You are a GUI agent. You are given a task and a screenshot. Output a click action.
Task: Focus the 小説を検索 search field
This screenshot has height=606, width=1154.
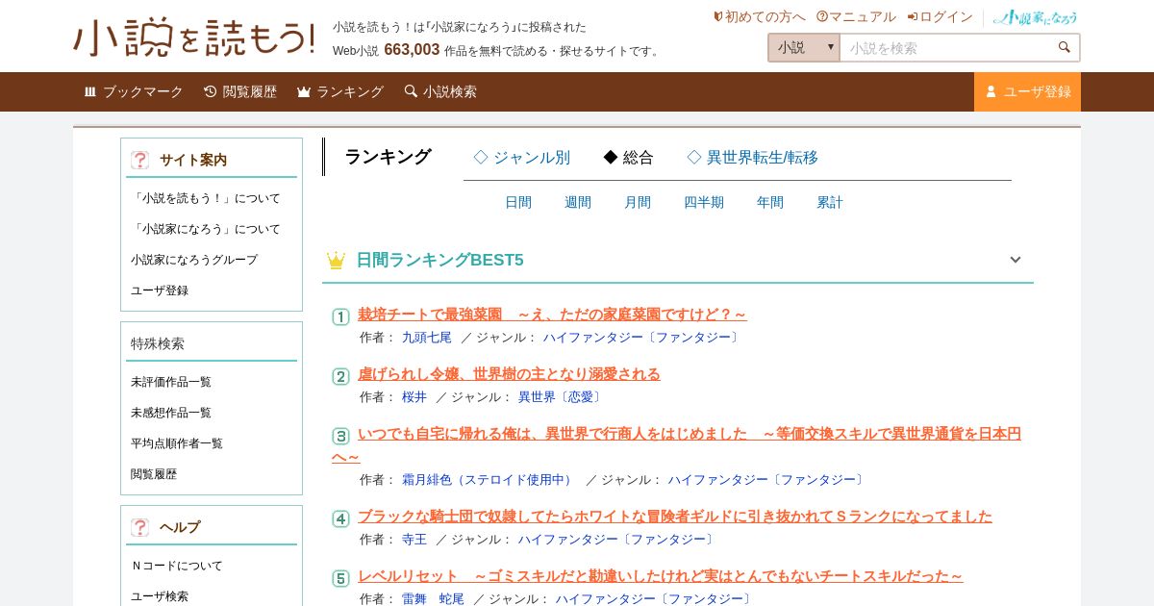(945, 47)
